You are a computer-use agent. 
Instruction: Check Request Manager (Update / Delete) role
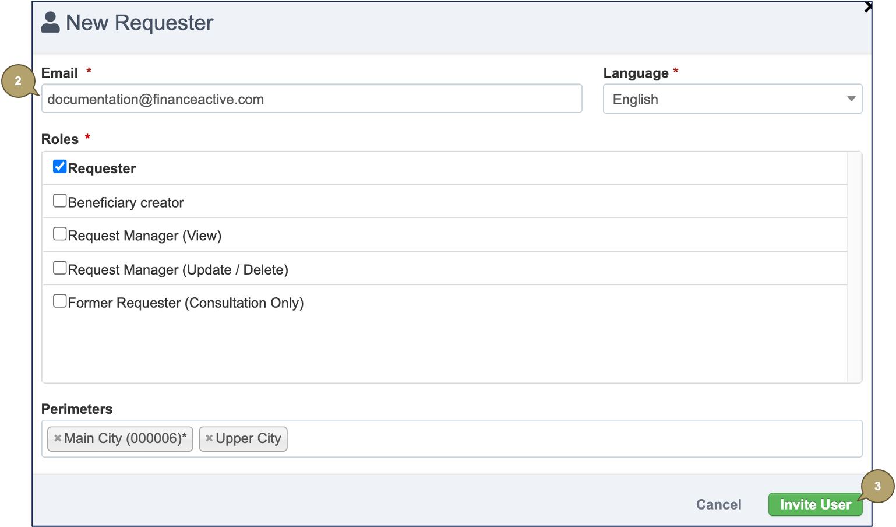click(60, 268)
